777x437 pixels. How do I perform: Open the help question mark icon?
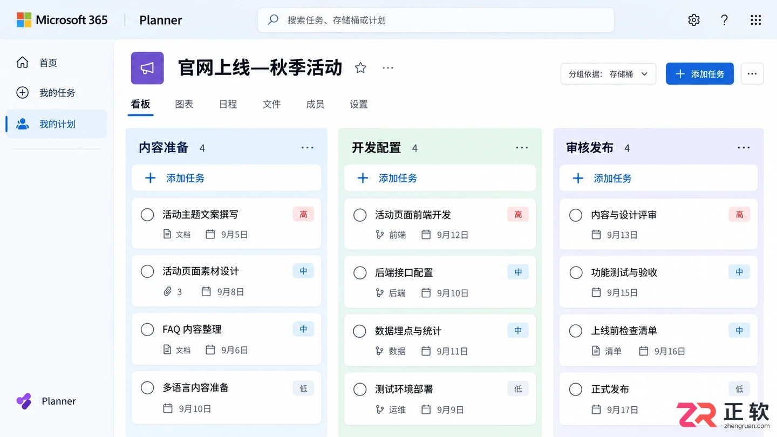(x=725, y=20)
